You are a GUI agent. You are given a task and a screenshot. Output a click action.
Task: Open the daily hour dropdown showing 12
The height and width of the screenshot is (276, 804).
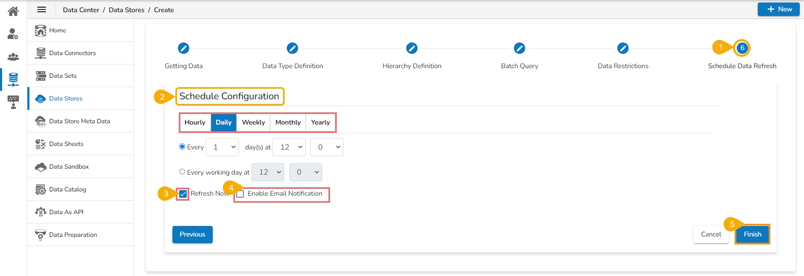click(x=289, y=147)
